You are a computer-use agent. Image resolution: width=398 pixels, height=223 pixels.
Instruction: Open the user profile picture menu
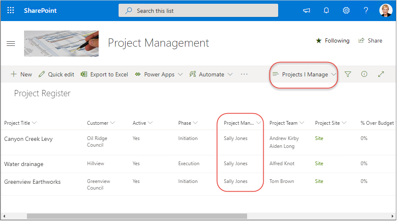pyautogui.click(x=386, y=10)
